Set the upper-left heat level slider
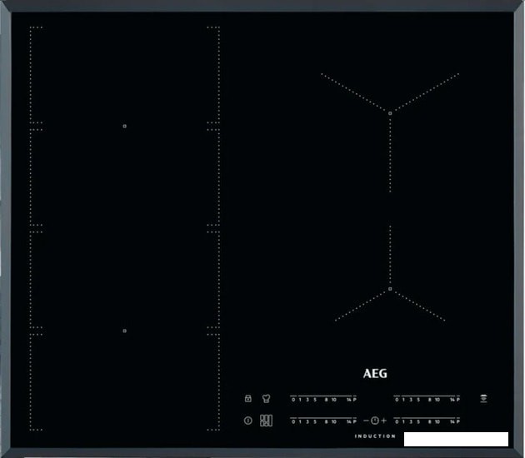 pyautogui.click(x=323, y=398)
